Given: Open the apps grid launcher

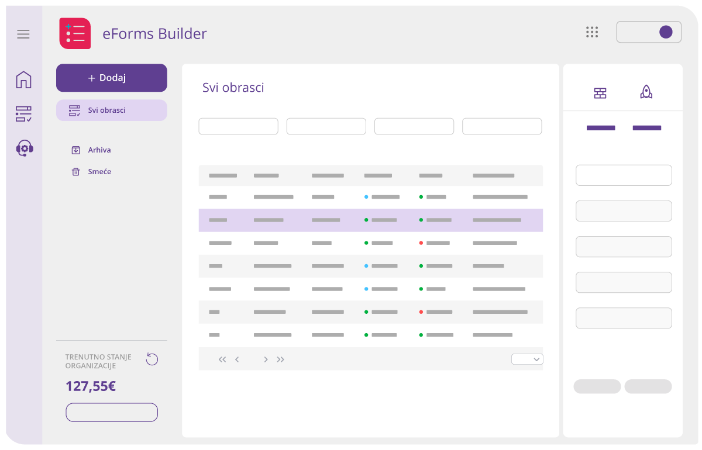Looking at the screenshot, I should click(x=592, y=32).
